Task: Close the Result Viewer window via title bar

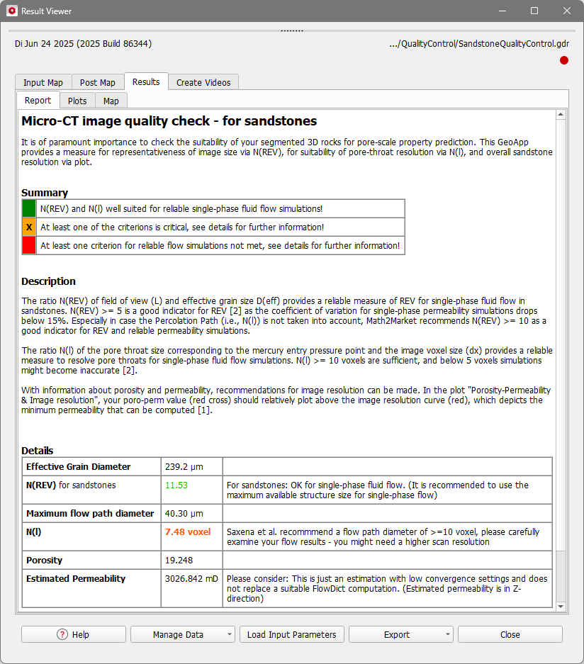Action: pyautogui.click(x=567, y=11)
